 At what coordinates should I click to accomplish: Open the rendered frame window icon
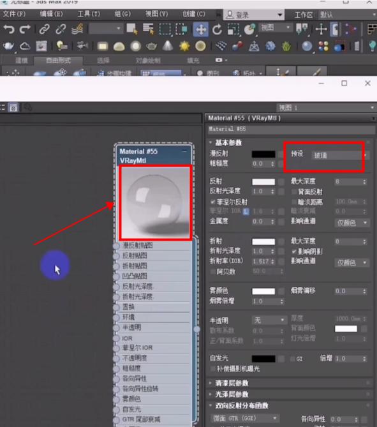point(41,46)
